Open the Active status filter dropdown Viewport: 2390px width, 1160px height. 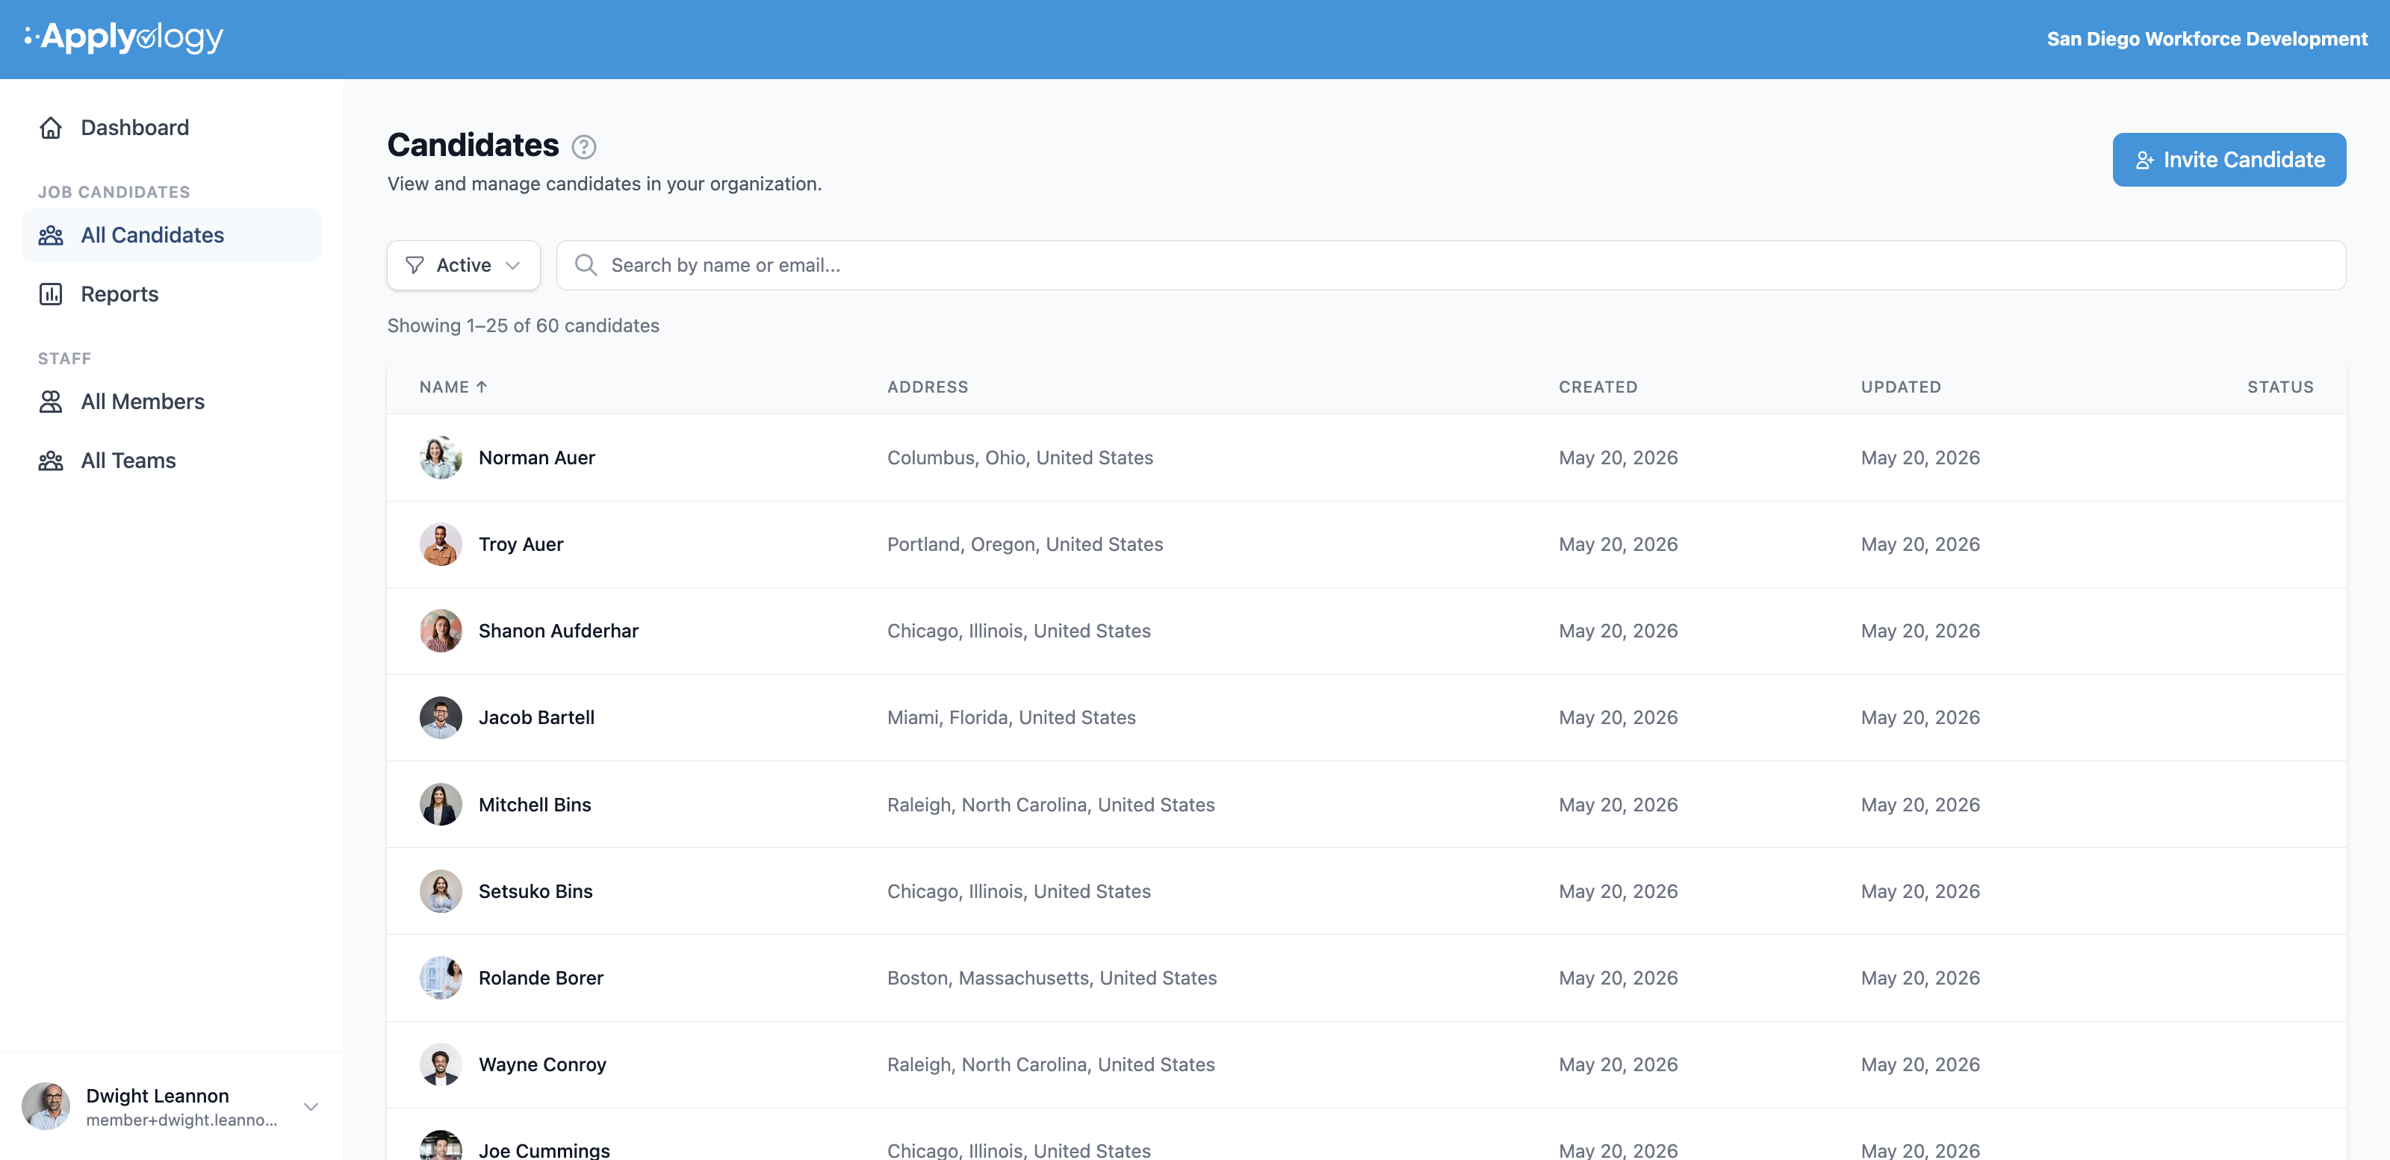(464, 265)
